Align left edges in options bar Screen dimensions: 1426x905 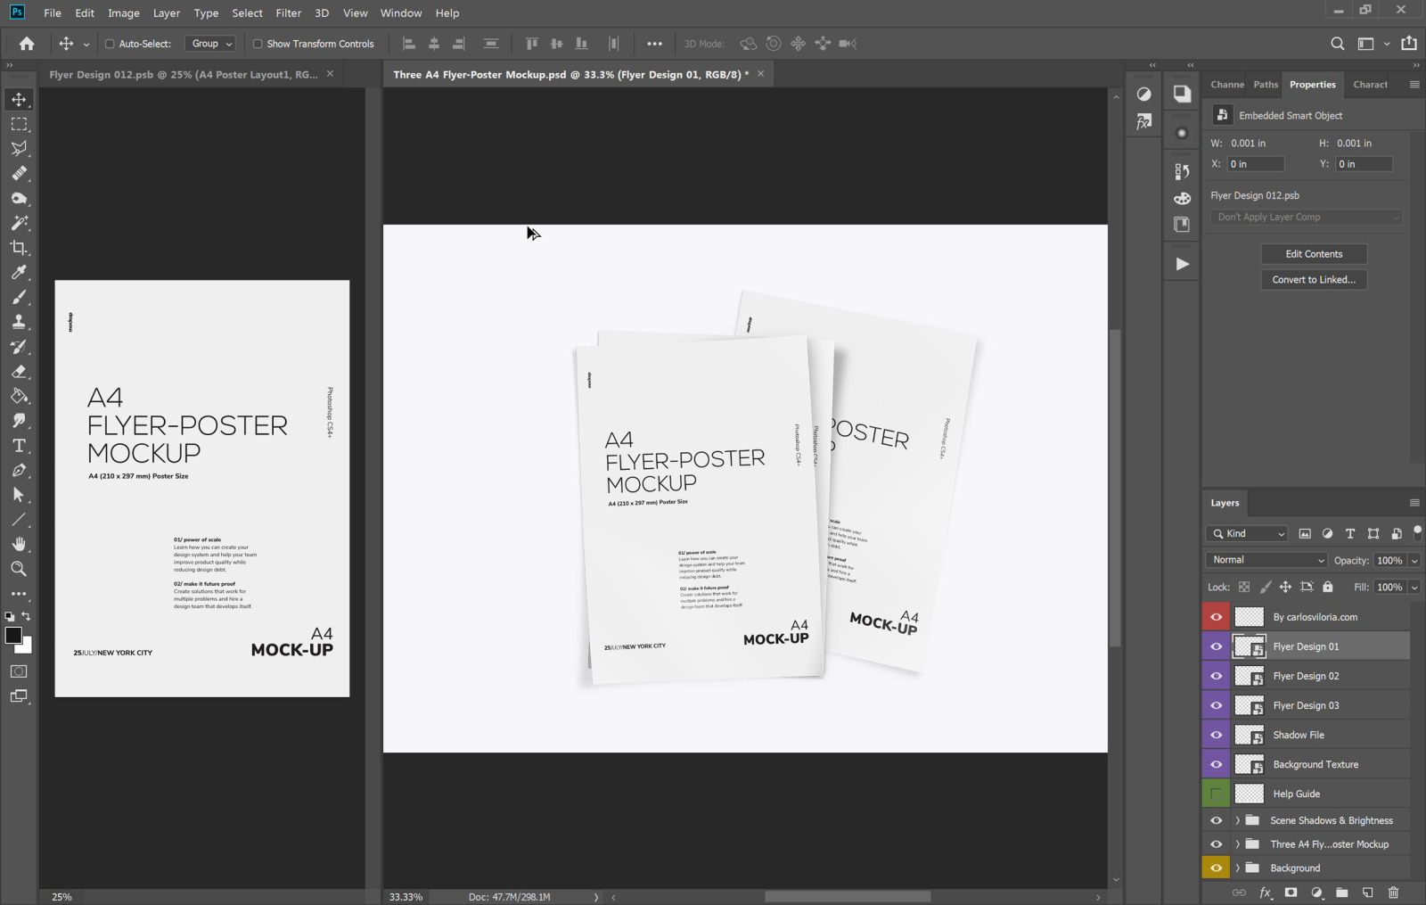409,44
